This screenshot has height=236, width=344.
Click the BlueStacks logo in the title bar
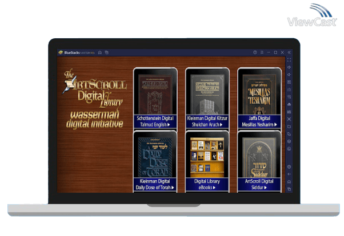[61, 52]
